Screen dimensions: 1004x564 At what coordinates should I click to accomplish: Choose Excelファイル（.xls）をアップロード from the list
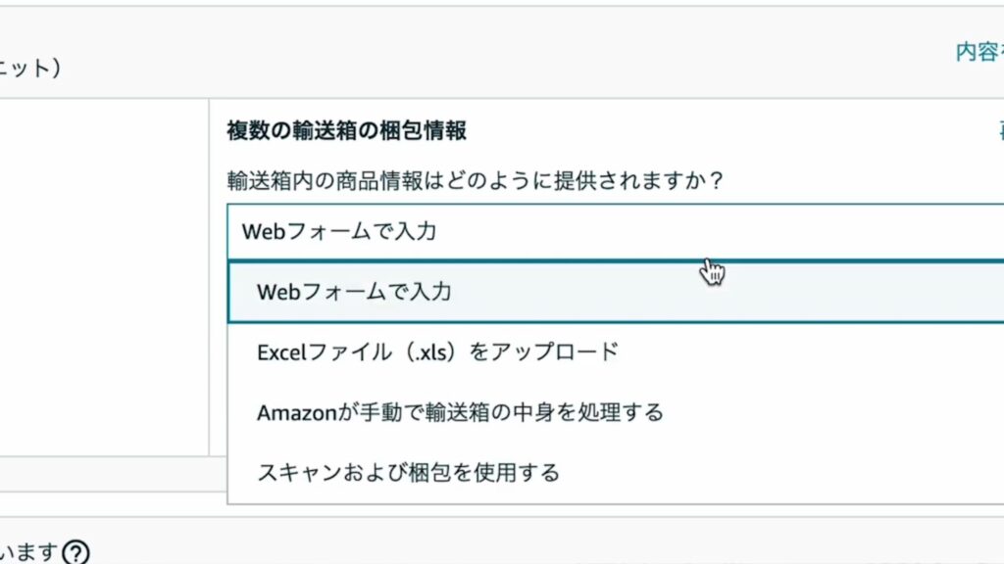pos(437,352)
